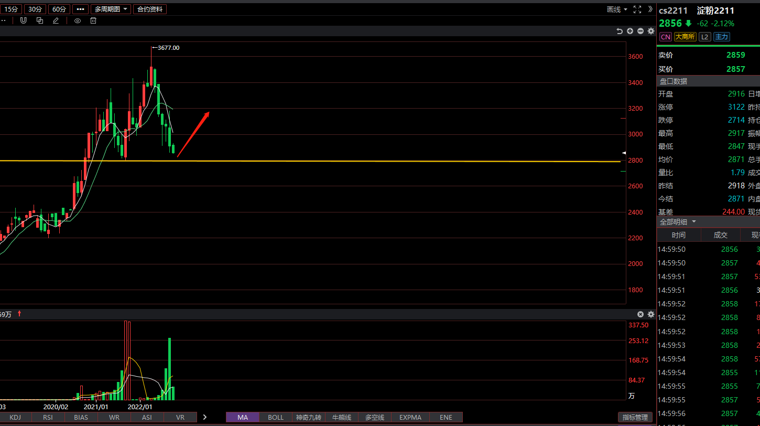760x426 pixels.
Task: Switch to EXPMA indicator
Action: pyautogui.click(x=410, y=418)
